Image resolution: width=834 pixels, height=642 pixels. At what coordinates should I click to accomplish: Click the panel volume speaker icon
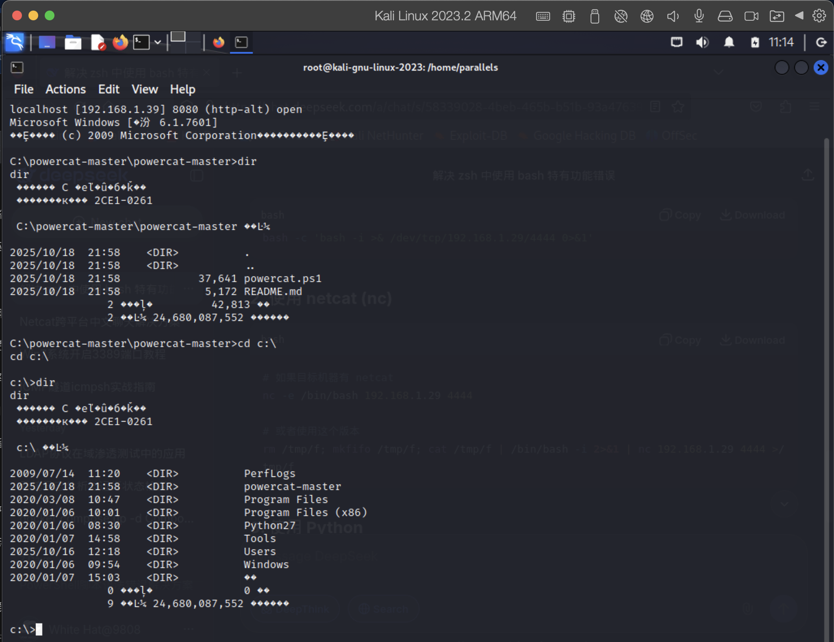click(702, 42)
